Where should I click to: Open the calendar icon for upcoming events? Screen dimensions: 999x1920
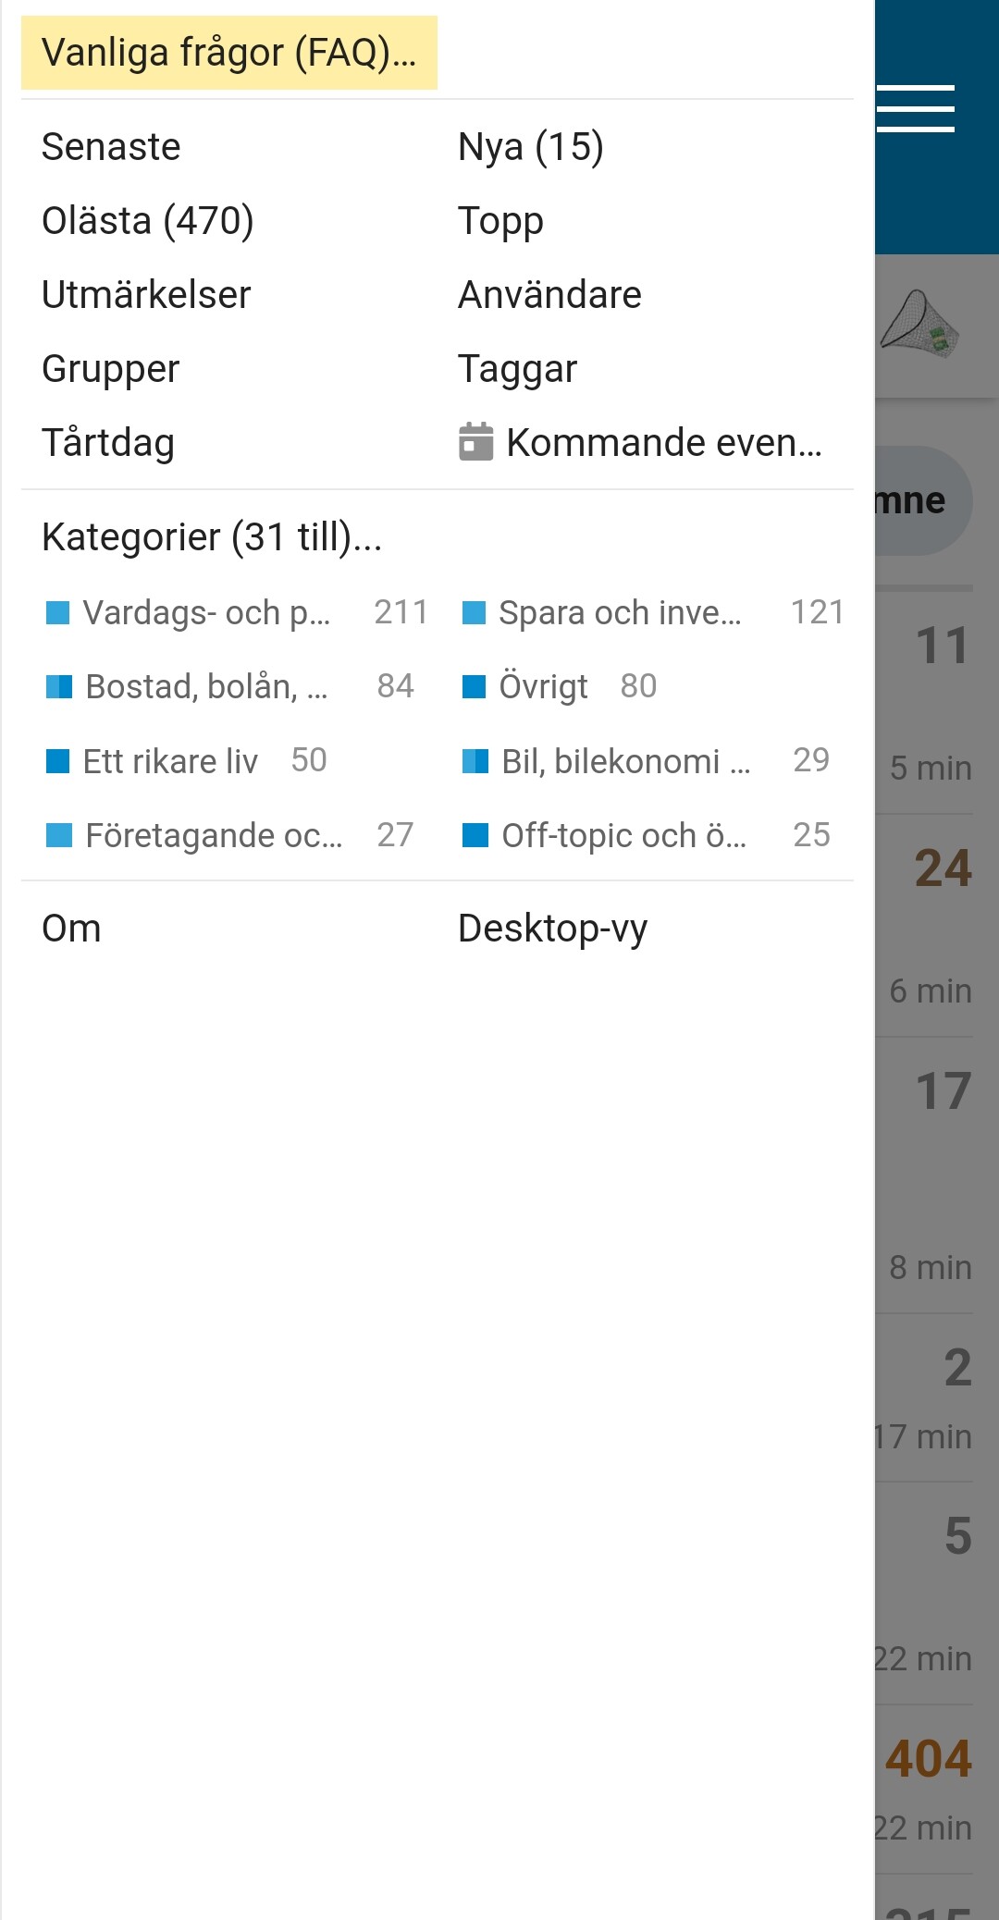pos(475,442)
